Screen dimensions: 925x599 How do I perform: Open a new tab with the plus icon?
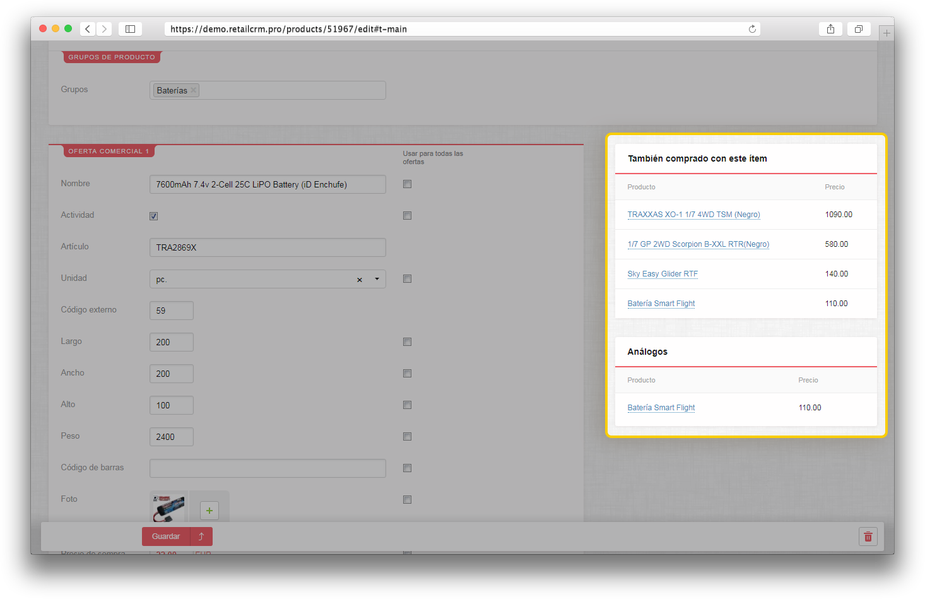(x=887, y=33)
